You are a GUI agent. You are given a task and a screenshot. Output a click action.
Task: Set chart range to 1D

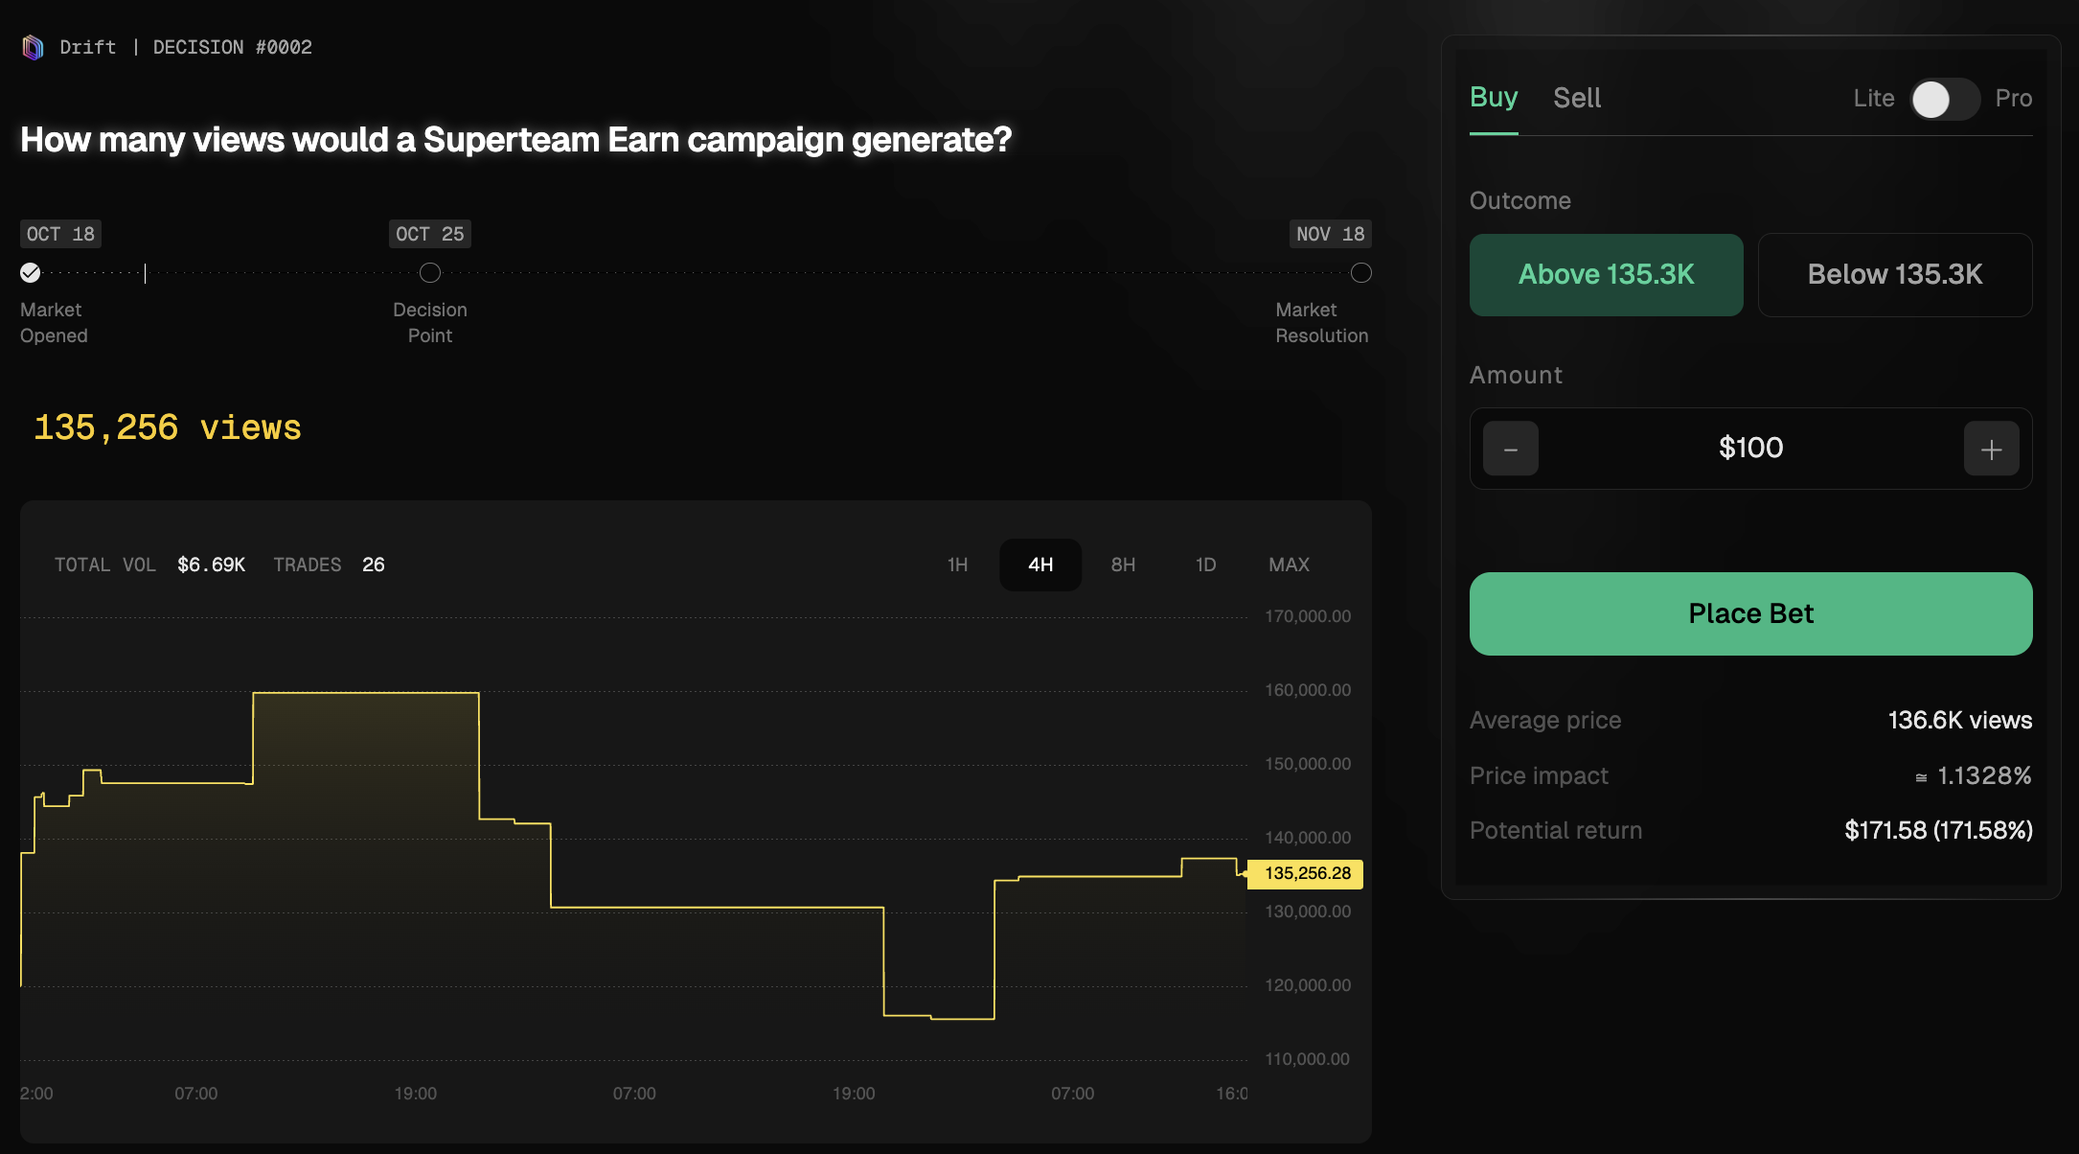click(x=1205, y=565)
